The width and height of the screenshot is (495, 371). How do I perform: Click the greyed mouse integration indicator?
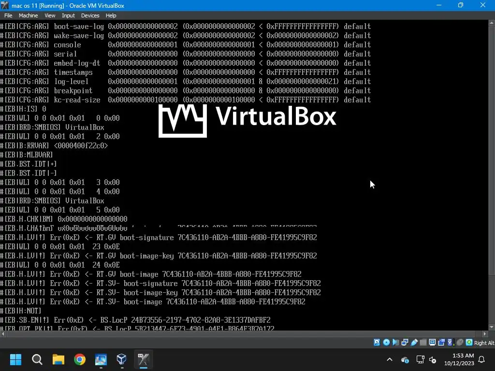[x=460, y=342]
